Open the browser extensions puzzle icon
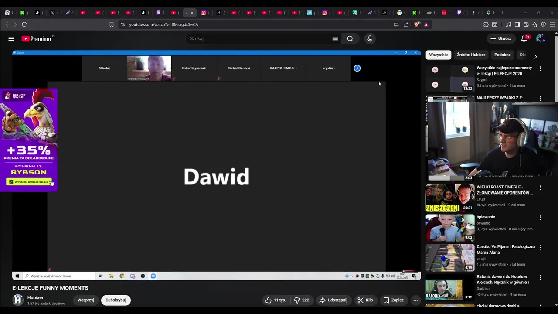 coord(486,24)
